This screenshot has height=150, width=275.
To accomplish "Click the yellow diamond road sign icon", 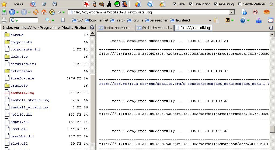I will point(52,12).
